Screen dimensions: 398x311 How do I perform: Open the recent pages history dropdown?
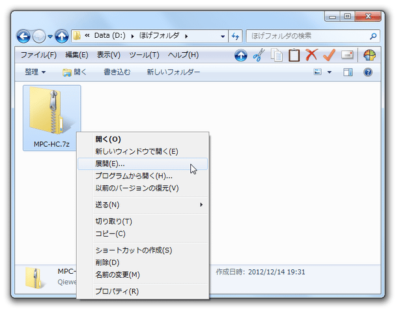pyautogui.click(x=50, y=37)
